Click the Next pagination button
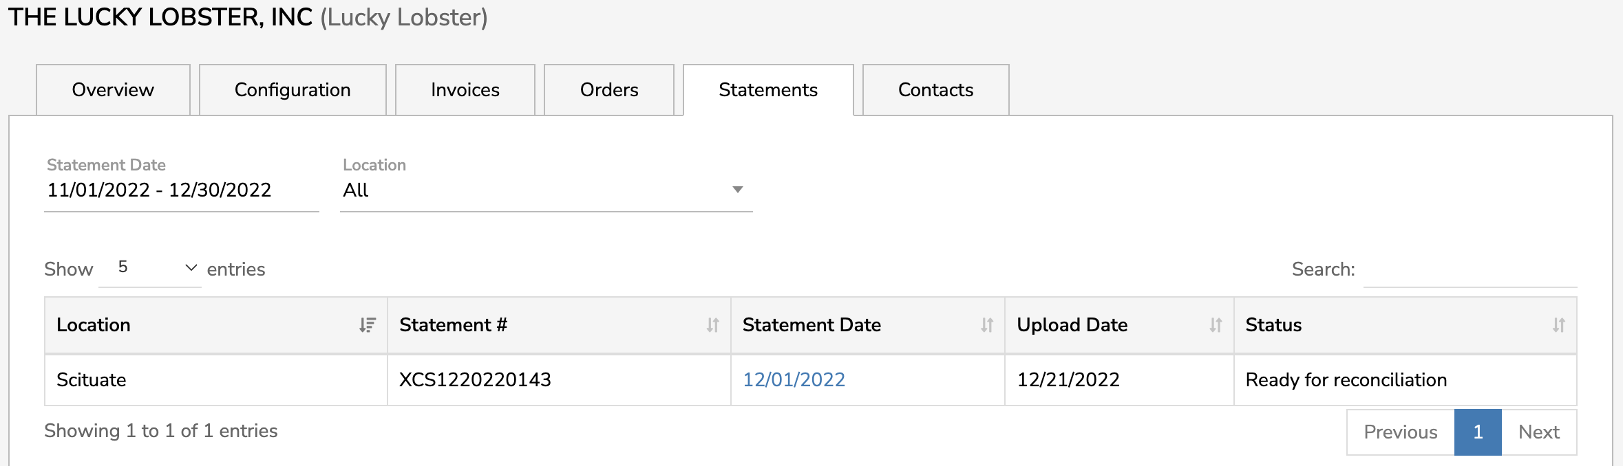The image size is (1623, 466). (x=1540, y=432)
